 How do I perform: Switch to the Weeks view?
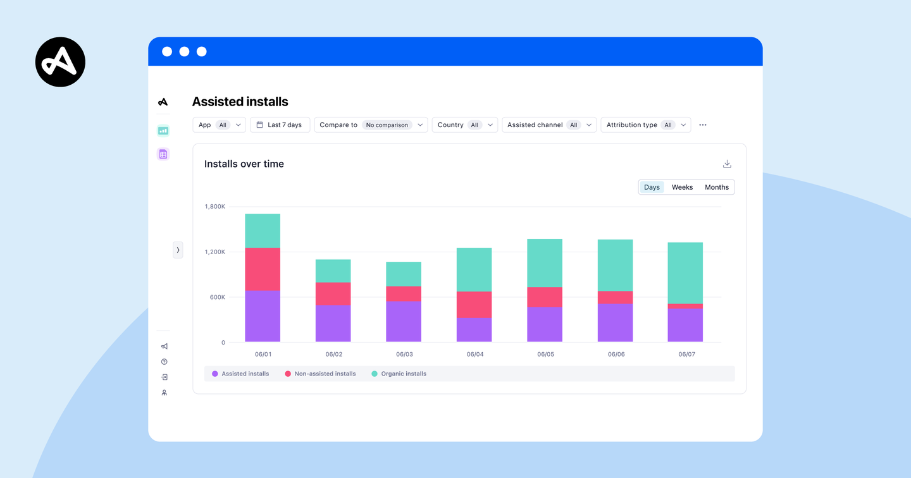[682, 187]
